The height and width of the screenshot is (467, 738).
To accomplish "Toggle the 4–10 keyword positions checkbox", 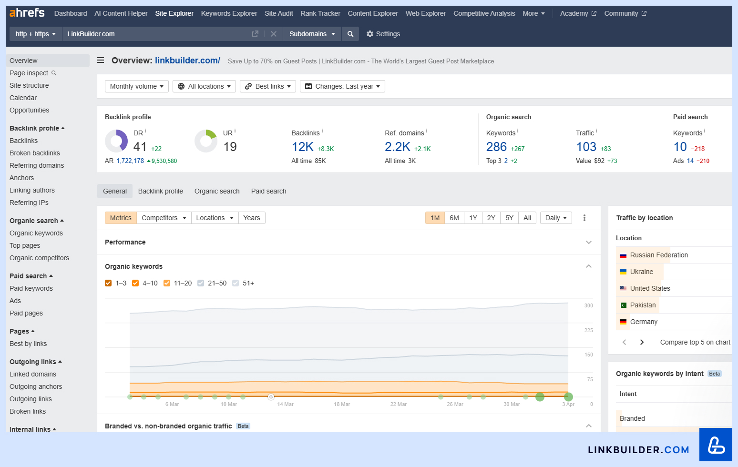I will 135,283.
